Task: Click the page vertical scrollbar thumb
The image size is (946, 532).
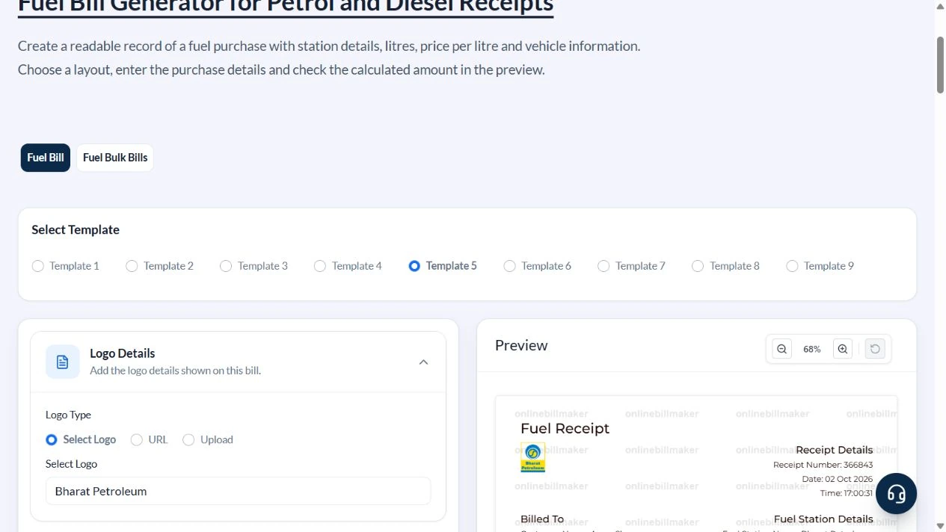Action: 940,64
